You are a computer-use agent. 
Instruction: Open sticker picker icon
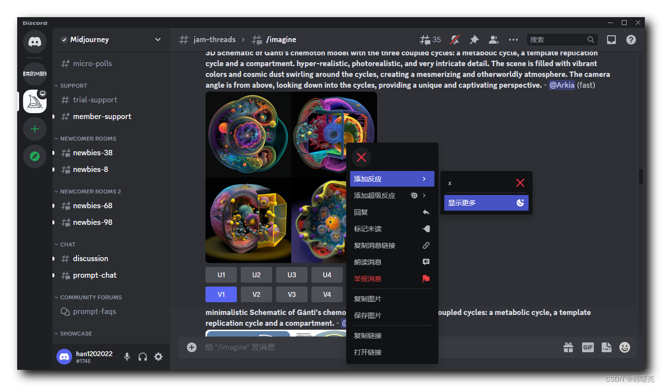pos(607,347)
